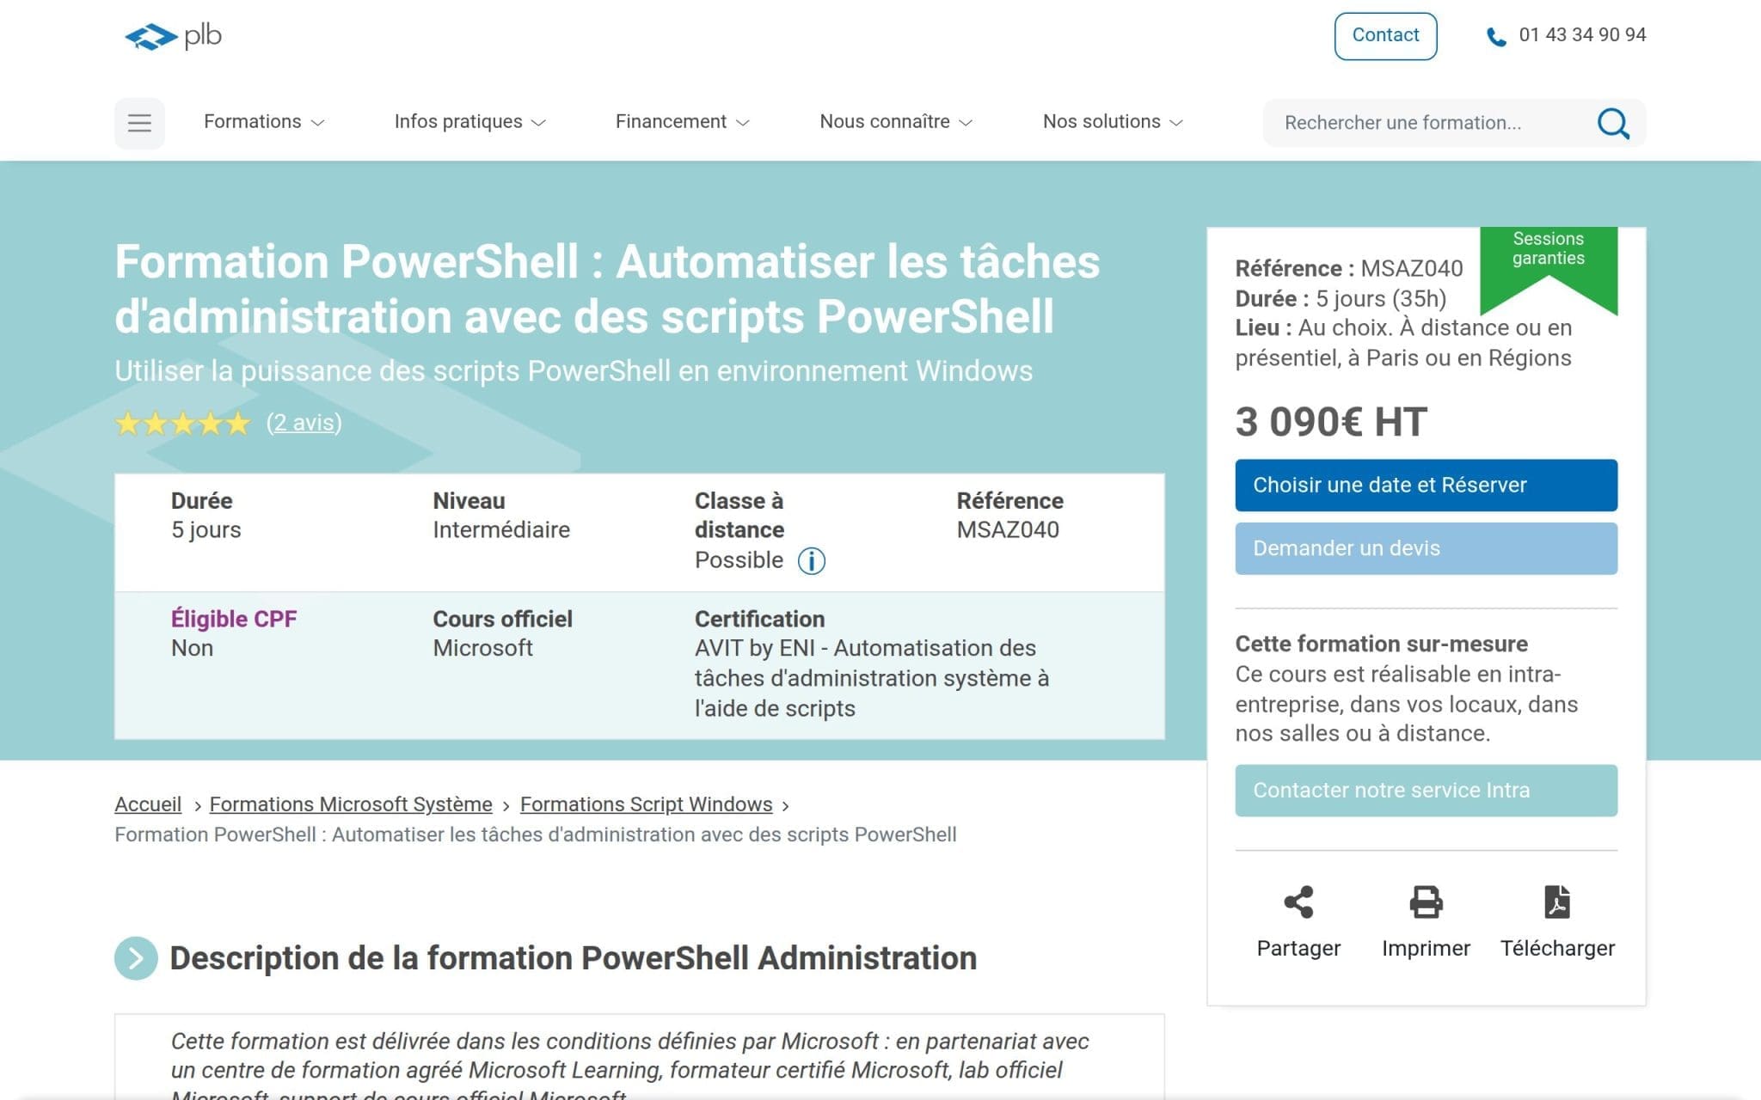This screenshot has height=1100, width=1761.
Task: Click the printer icon above Imprimer
Action: click(x=1426, y=902)
